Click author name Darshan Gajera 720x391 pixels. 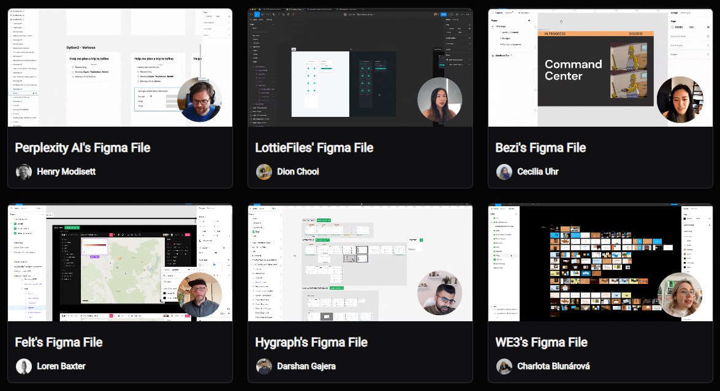(306, 367)
